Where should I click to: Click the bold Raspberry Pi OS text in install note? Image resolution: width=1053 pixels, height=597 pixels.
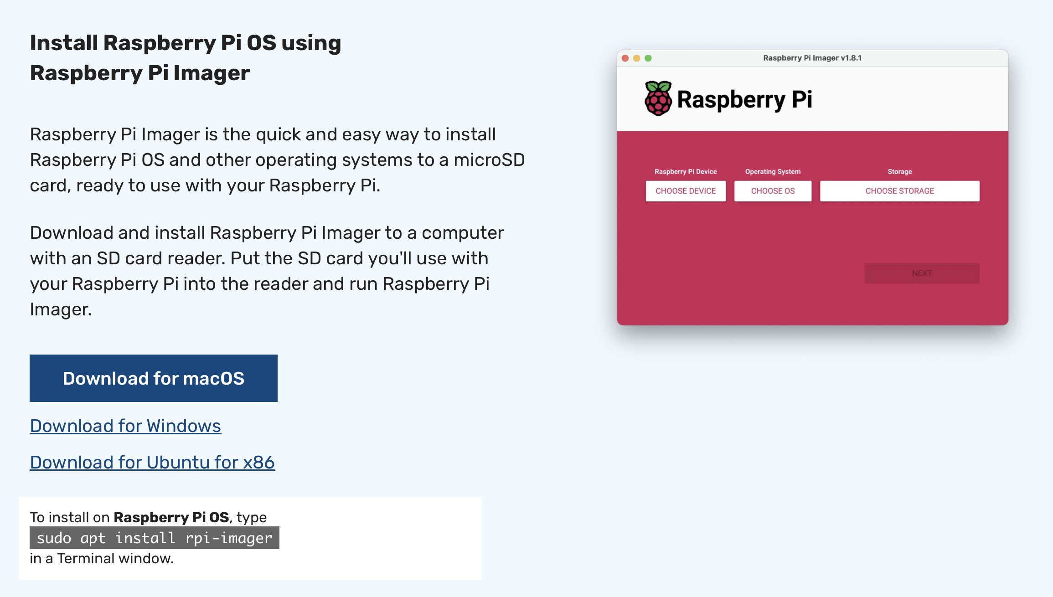click(171, 517)
